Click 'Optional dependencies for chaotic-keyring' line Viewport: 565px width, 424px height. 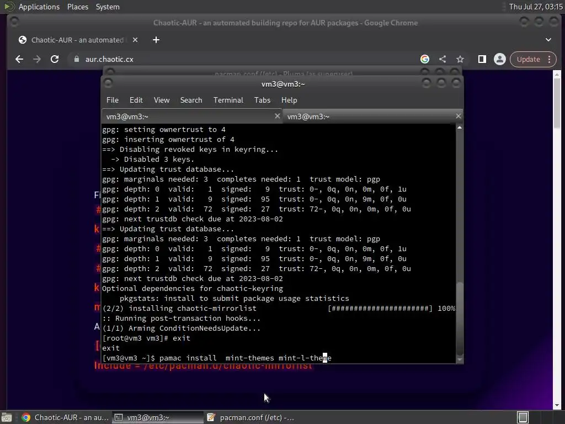click(x=193, y=288)
